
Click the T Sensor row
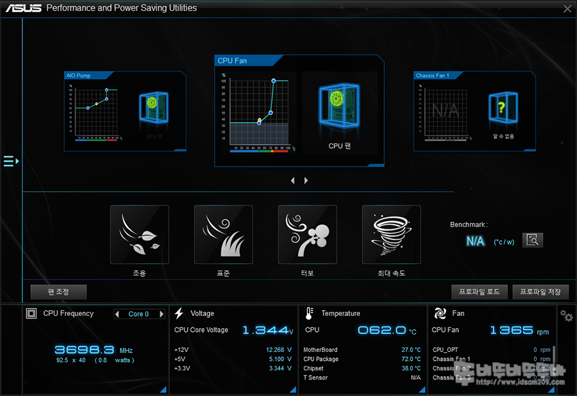coord(362,377)
